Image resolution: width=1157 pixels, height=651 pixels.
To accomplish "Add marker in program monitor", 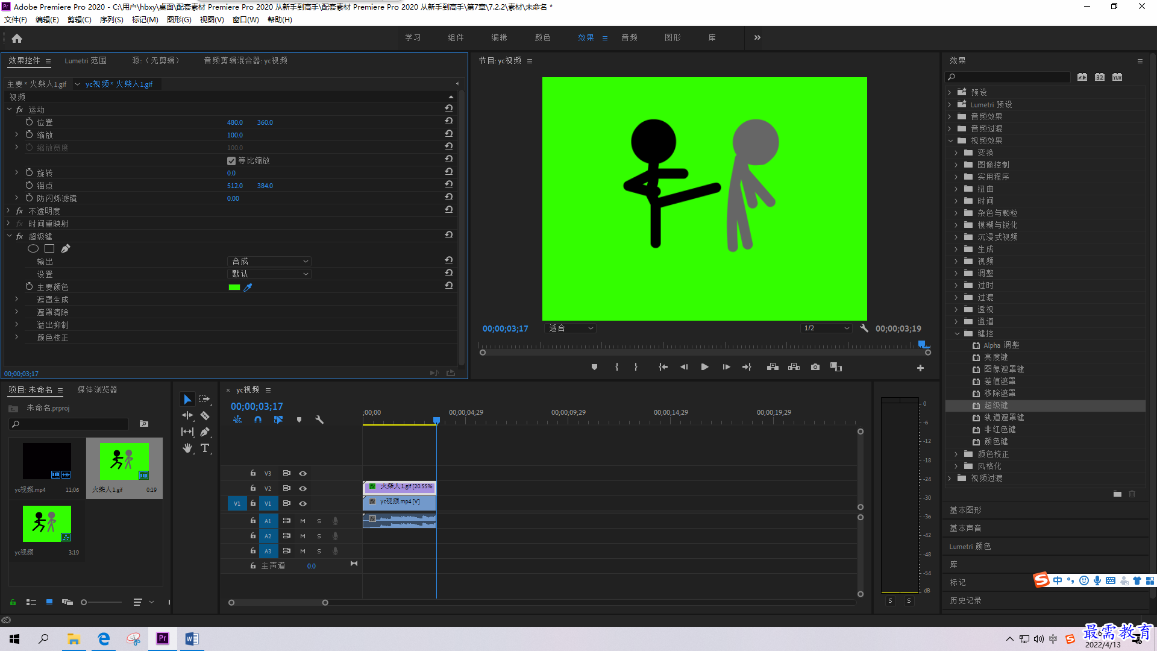I will (x=594, y=367).
